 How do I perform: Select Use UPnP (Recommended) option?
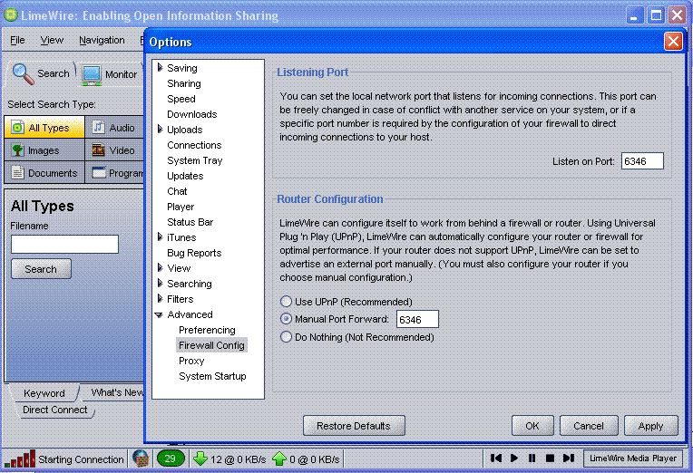287,302
